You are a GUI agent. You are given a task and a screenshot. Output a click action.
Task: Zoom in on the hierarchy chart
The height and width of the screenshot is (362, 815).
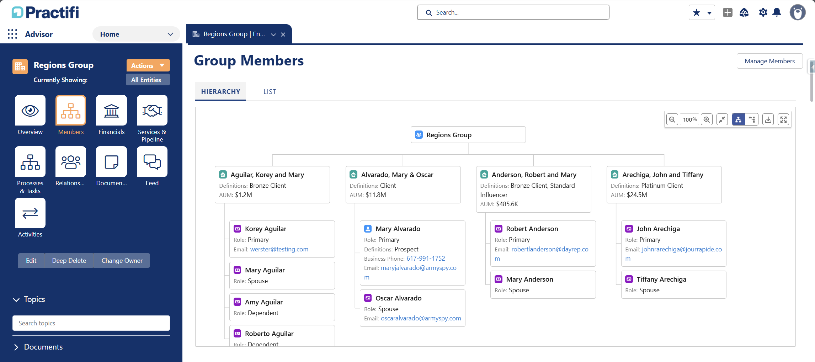(x=707, y=119)
